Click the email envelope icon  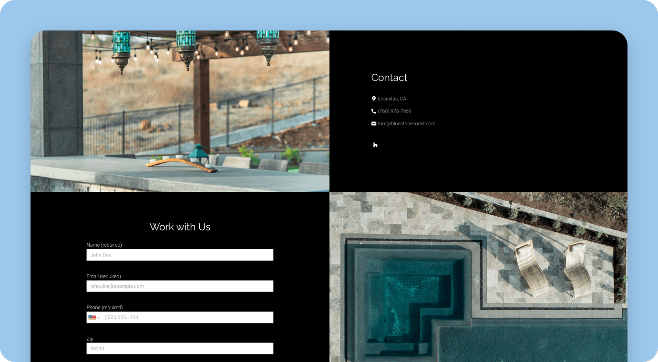tap(374, 123)
